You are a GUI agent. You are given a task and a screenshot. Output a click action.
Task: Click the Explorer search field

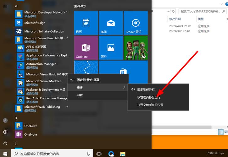point(203,11)
